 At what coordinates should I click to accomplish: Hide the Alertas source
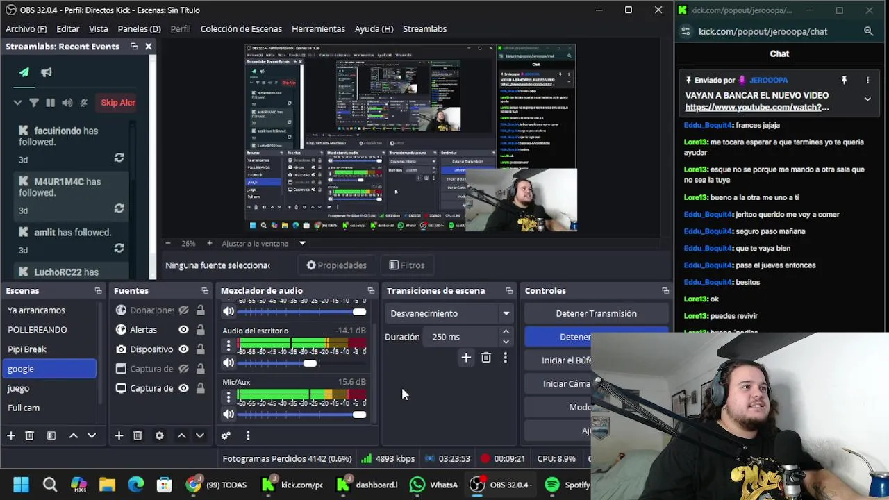(183, 330)
